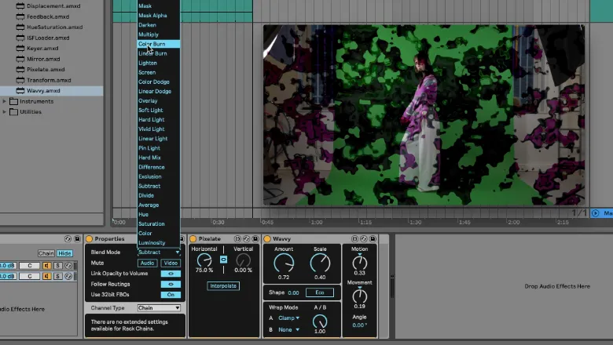Click the Pixelate device on/off indicator
Image resolution: width=613 pixels, height=345 pixels.
point(193,238)
